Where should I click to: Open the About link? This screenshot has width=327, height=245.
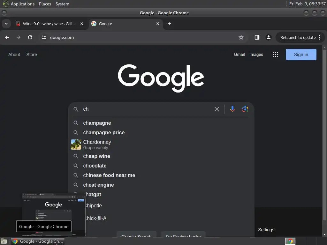[x=14, y=55]
